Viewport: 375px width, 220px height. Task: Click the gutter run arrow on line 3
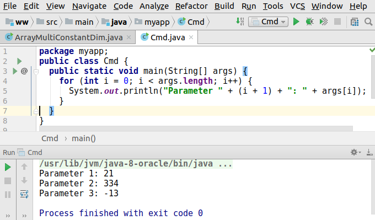(x=15, y=71)
